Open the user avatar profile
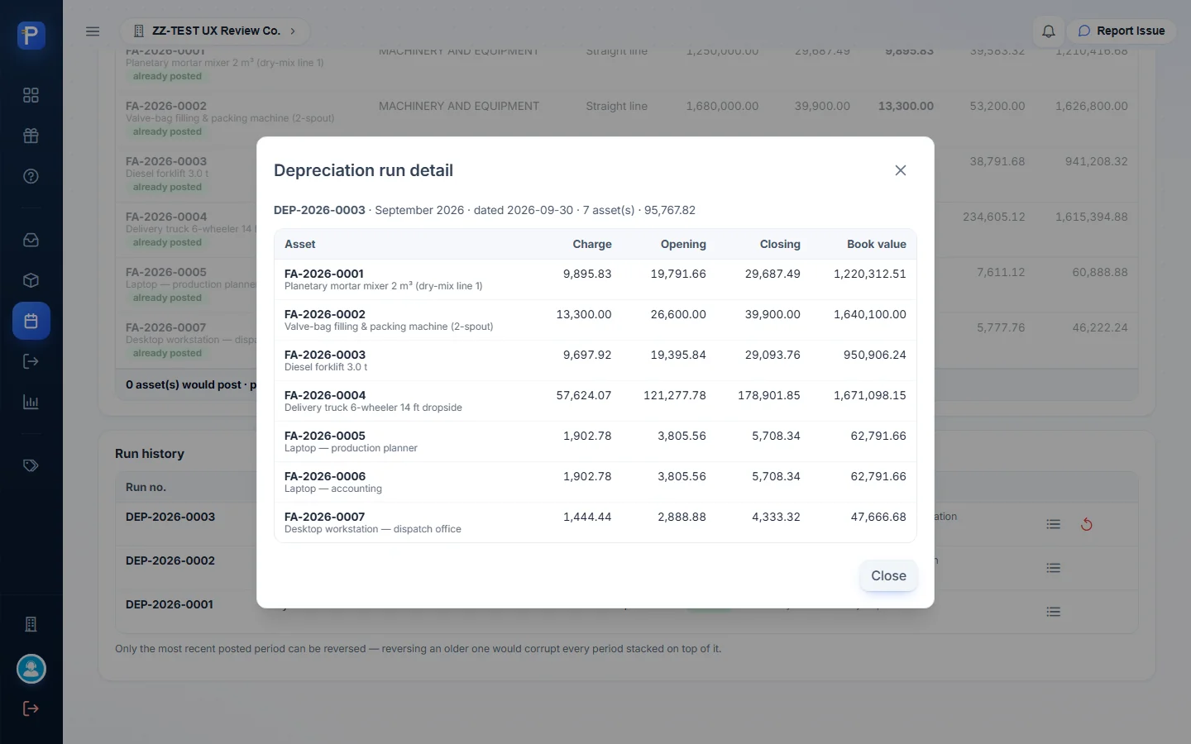Screen dimensions: 1191x744 (x=31, y=669)
